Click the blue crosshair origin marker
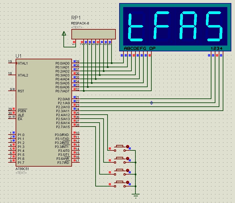 (x=151, y=103)
